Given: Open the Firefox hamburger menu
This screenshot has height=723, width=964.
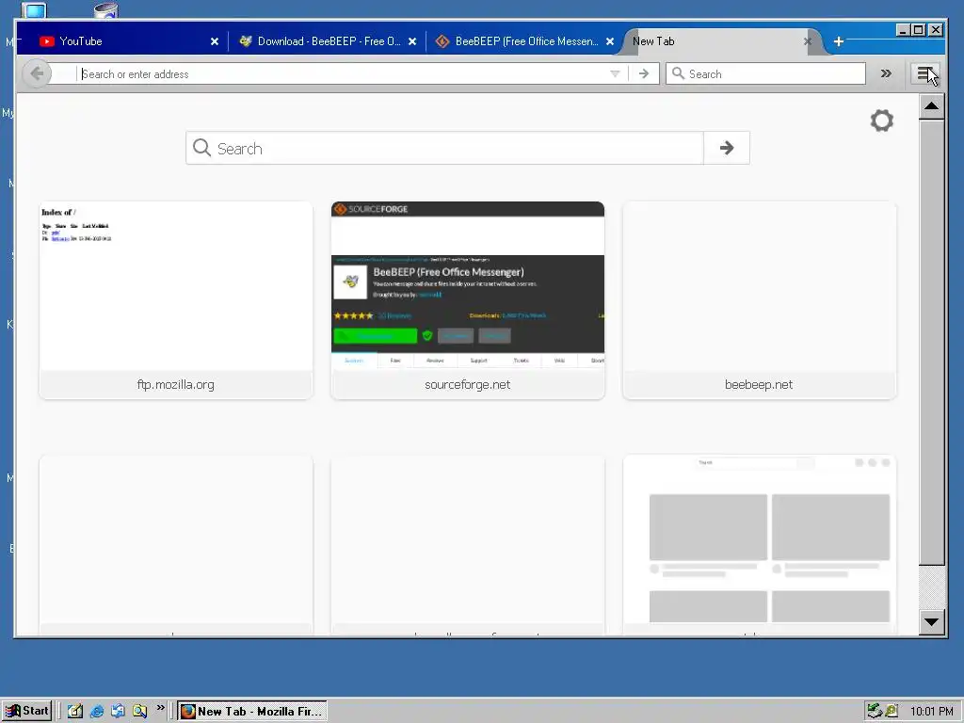Looking at the screenshot, I should pos(924,74).
